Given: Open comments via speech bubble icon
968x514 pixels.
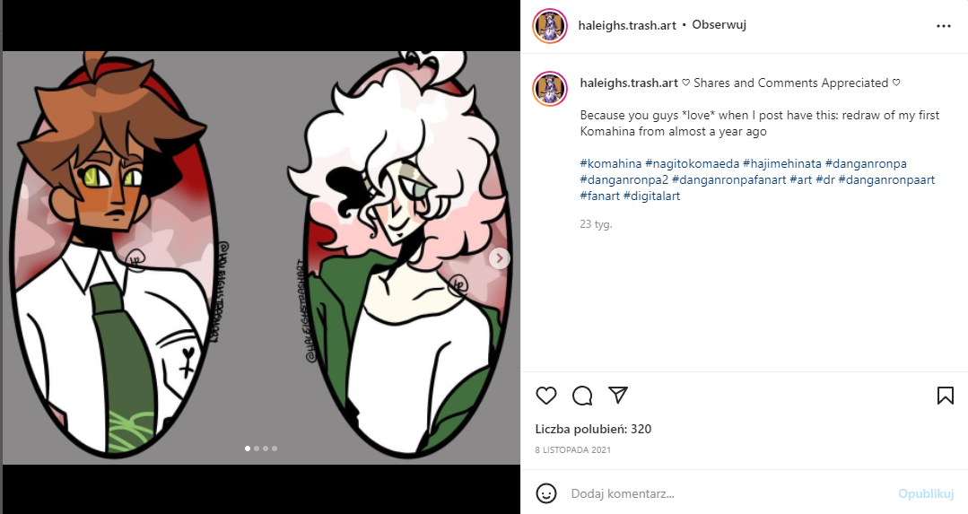Looking at the screenshot, I should click(x=582, y=396).
